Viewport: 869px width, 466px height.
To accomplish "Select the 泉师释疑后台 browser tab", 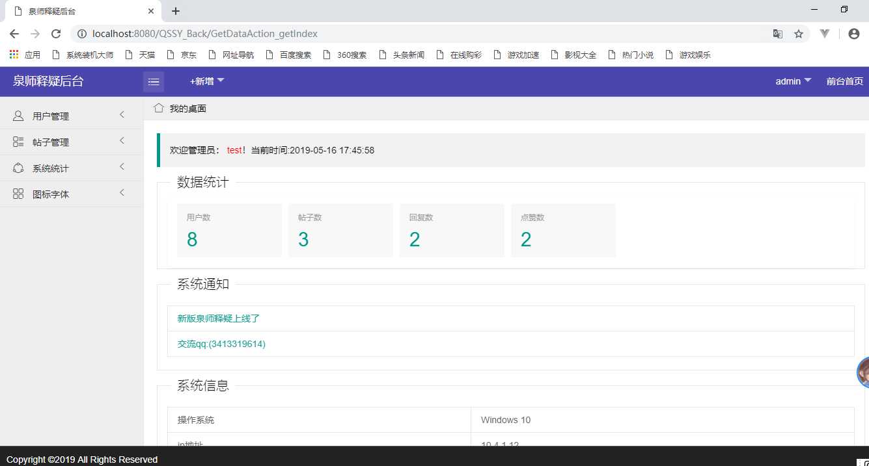I will pos(83,11).
